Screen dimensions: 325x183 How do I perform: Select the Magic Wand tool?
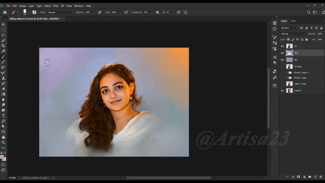pos(4,40)
